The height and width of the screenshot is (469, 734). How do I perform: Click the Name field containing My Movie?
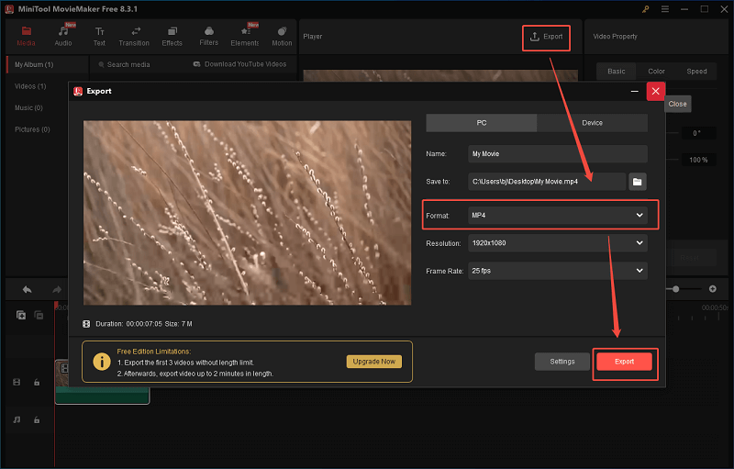click(557, 154)
